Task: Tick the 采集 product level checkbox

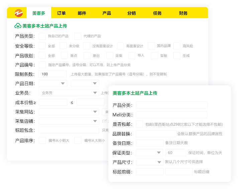Action: 110,55
